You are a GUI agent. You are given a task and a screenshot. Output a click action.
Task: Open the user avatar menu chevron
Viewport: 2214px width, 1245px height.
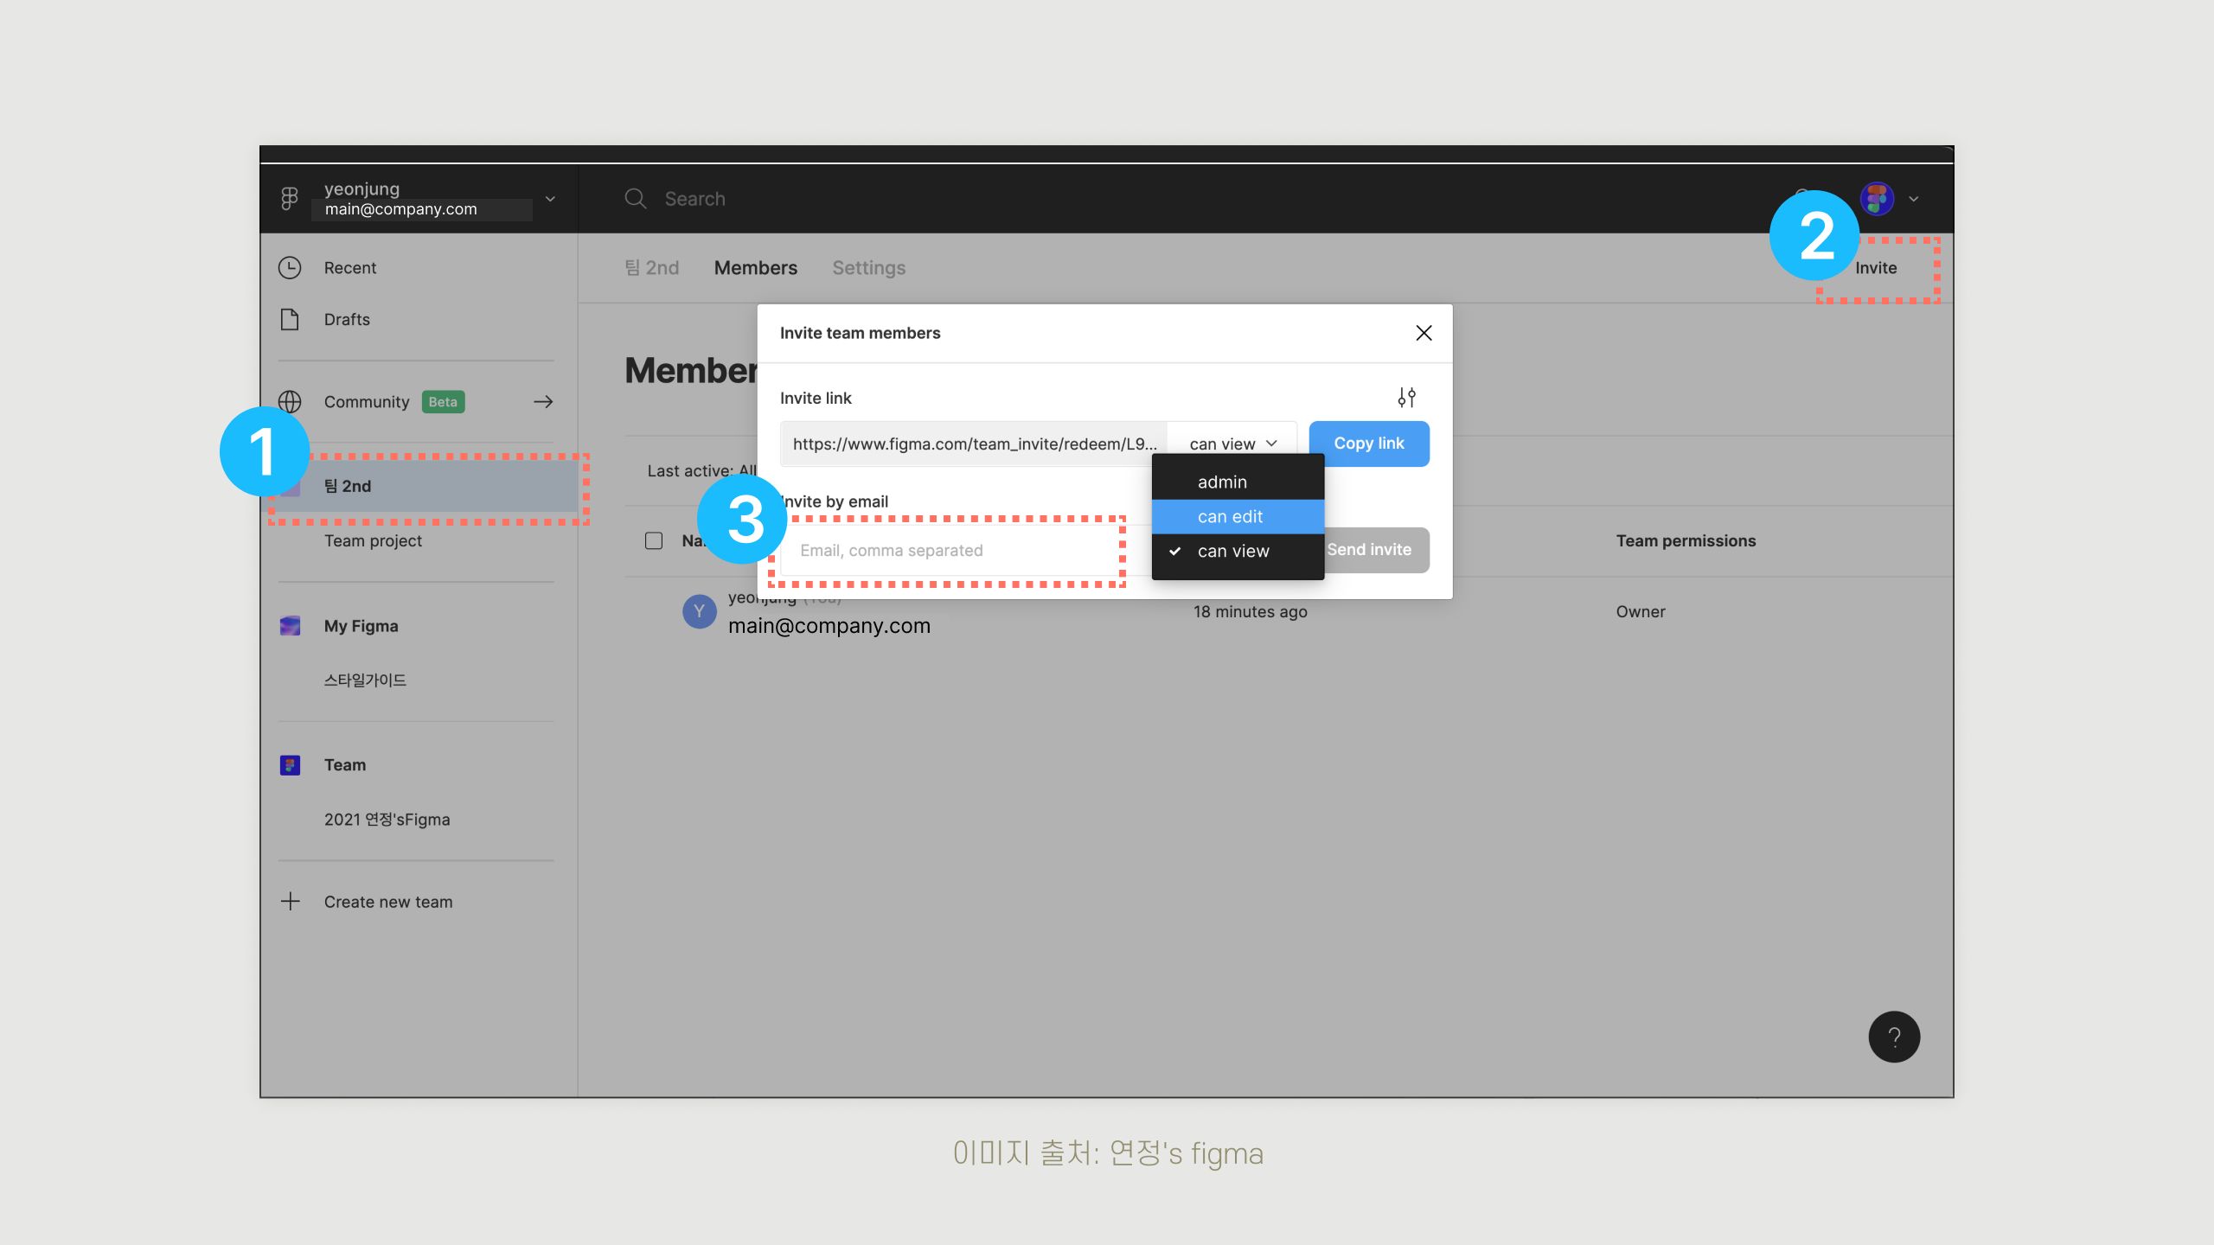point(1914,199)
